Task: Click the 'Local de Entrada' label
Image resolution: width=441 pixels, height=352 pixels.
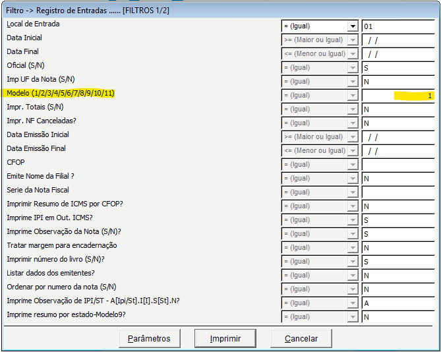Action: click(x=33, y=24)
